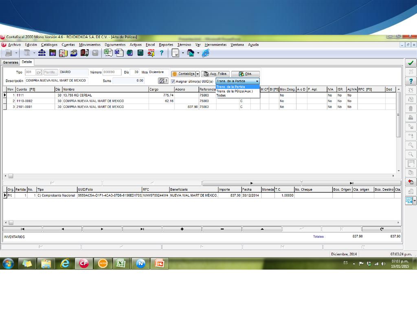Click the document with checkmark toolbar icon
This screenshot has width=417, height=313.
point(176,53)
